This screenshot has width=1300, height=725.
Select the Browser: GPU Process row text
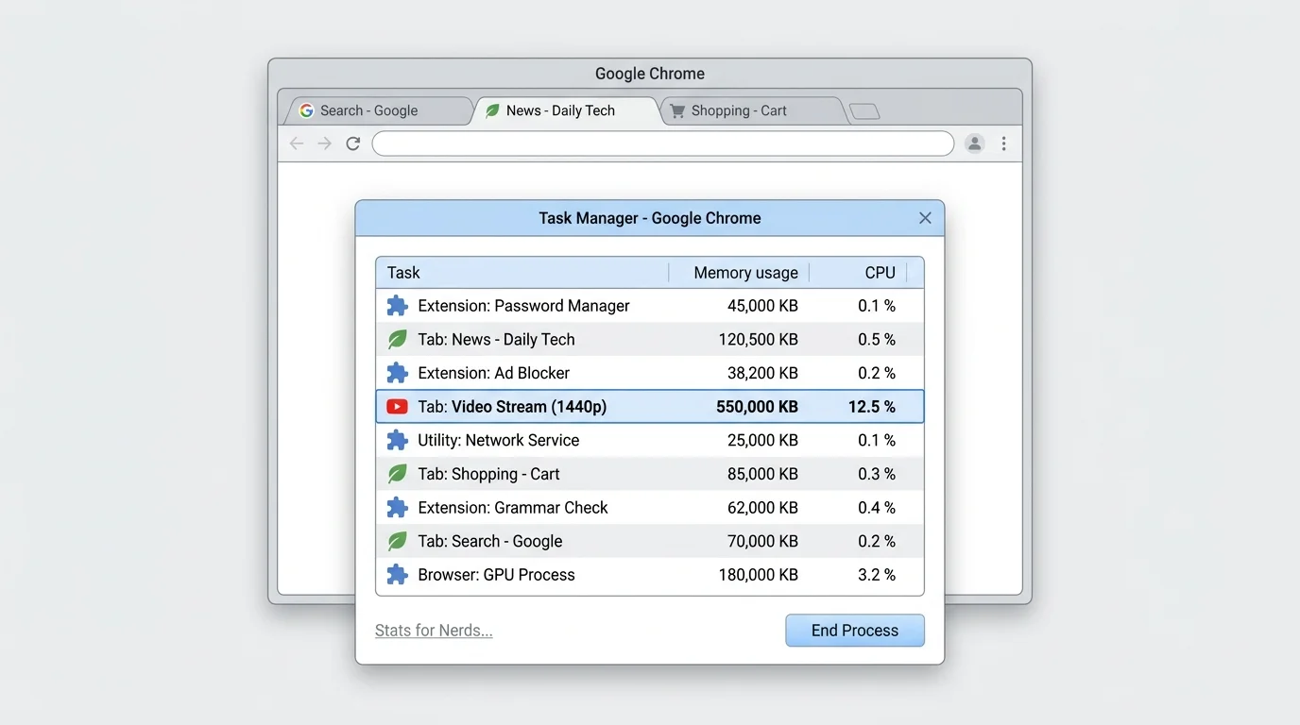click(x=496, y=575)
